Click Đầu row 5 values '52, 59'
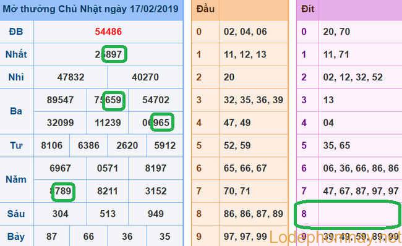The height and width of the screenshot is (246, 402). pos(237,145)
